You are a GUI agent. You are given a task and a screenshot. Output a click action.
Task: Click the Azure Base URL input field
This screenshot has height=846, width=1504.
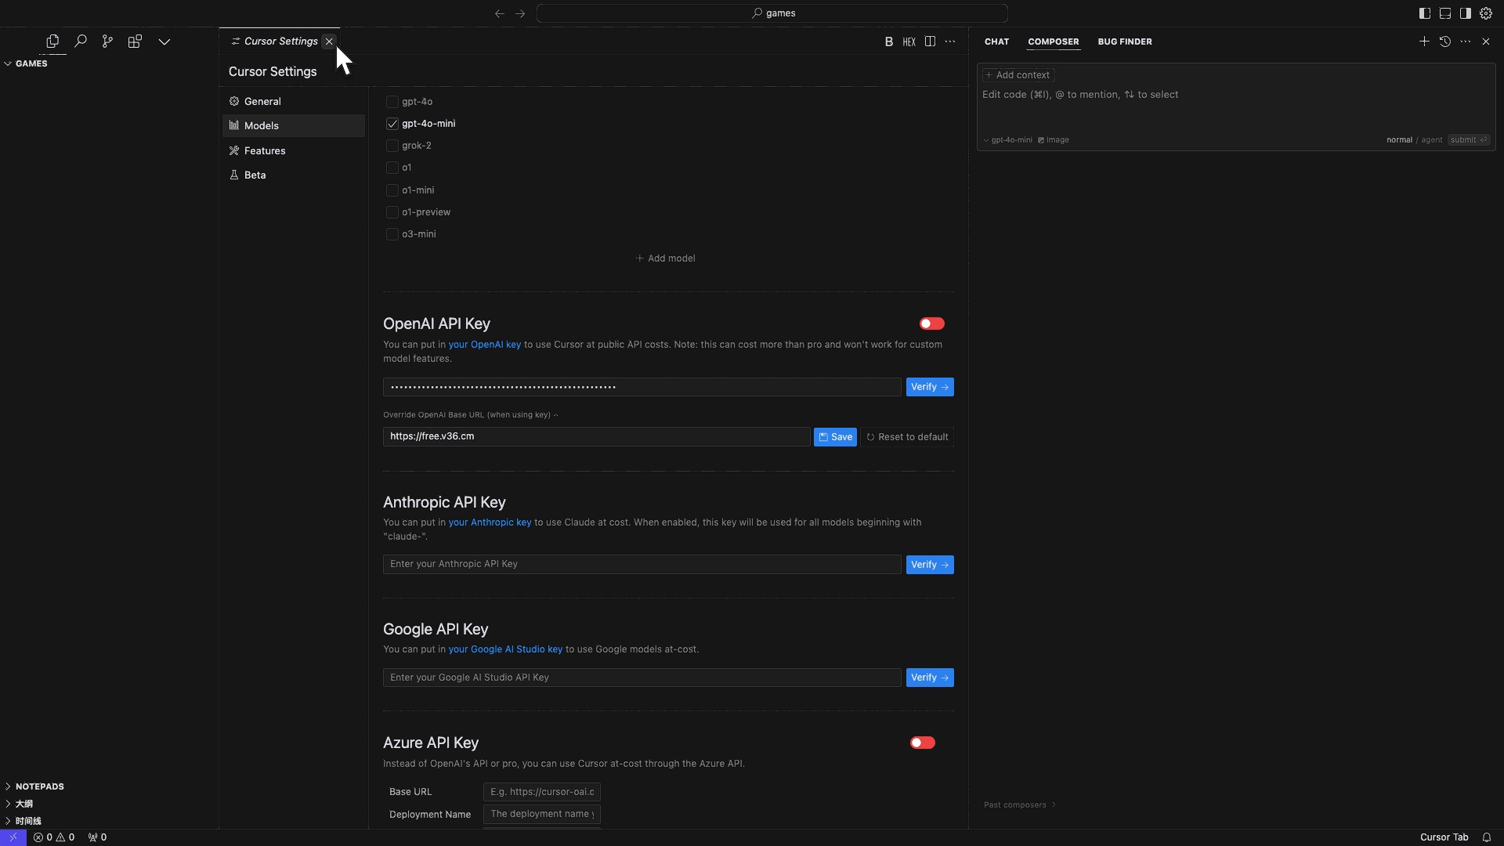tap(542, 792)
